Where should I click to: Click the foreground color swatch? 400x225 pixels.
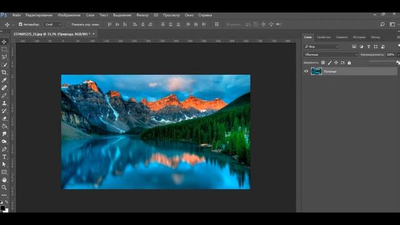coord(2,208)
